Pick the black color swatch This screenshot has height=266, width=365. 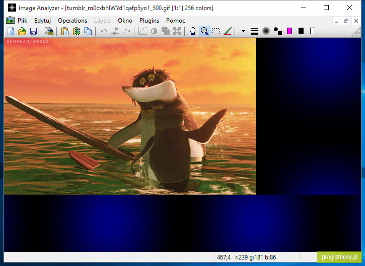(301, 31)
